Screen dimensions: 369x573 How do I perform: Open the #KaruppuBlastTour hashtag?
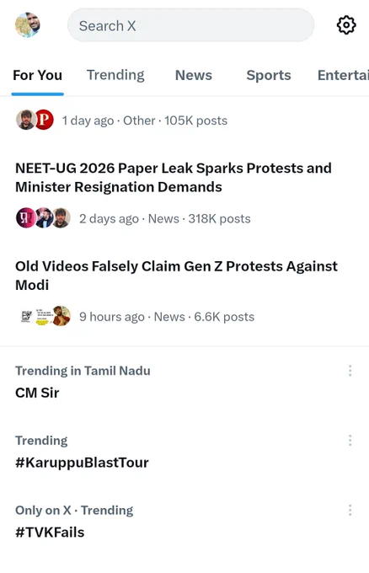point(82,463)
